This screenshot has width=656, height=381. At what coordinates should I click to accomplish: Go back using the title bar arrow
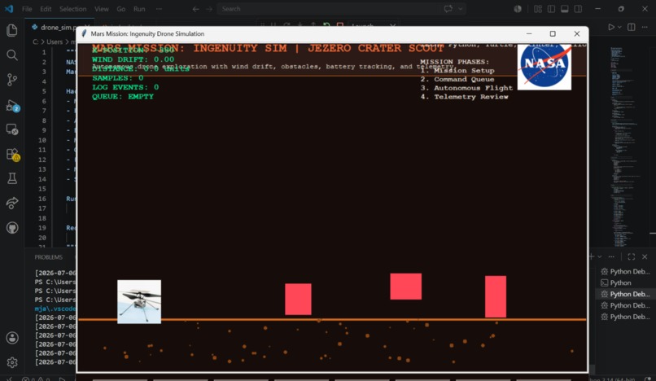tap(196, 9)
